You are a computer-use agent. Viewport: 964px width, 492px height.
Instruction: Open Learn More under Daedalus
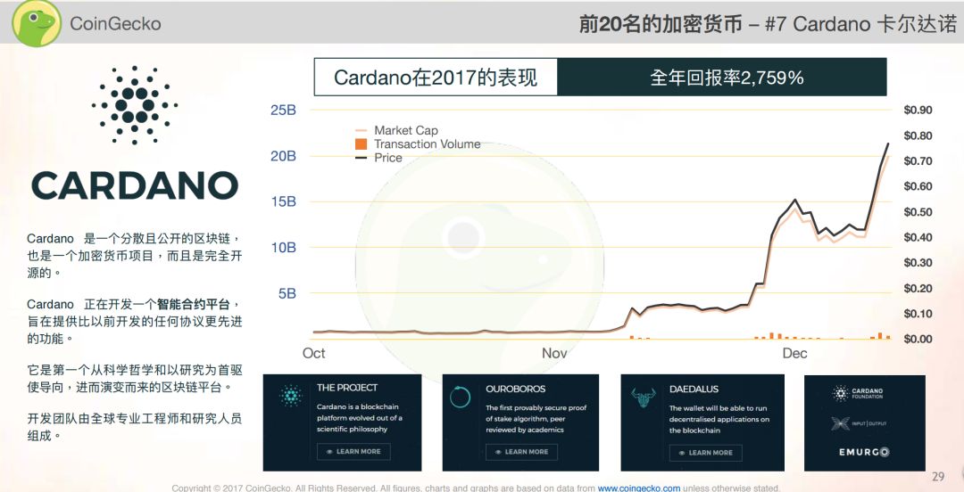tap(705, 453)
